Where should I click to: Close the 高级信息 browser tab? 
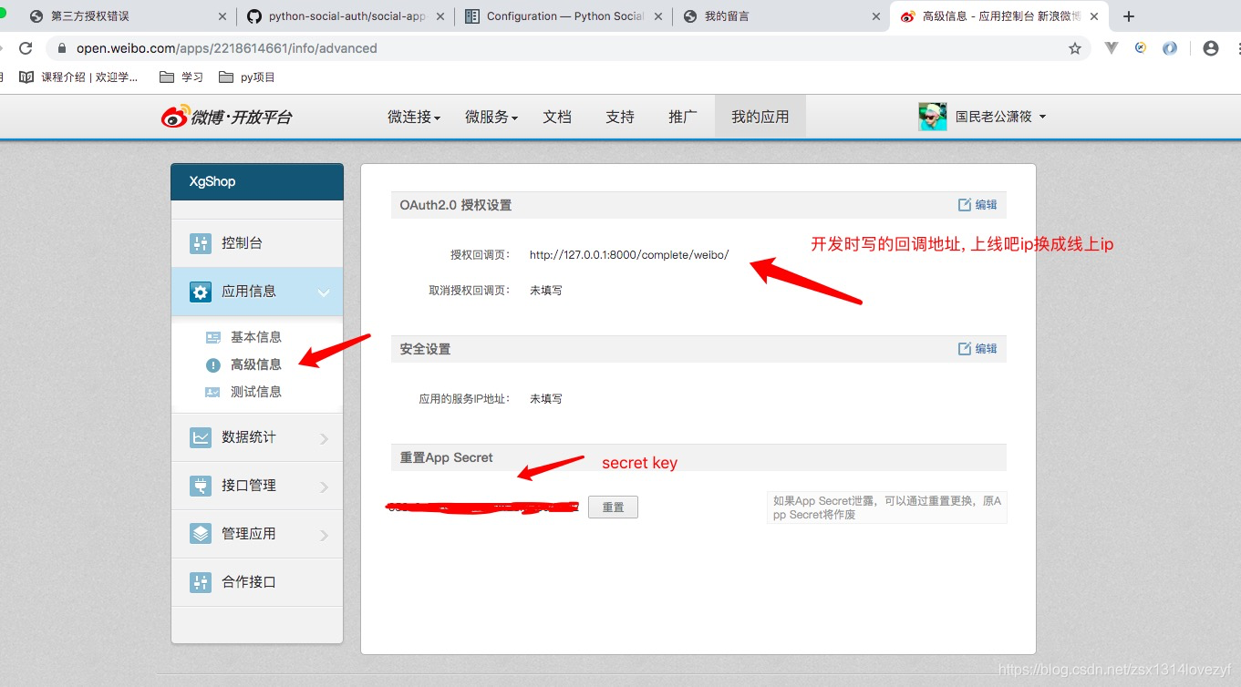(1094, 16)
